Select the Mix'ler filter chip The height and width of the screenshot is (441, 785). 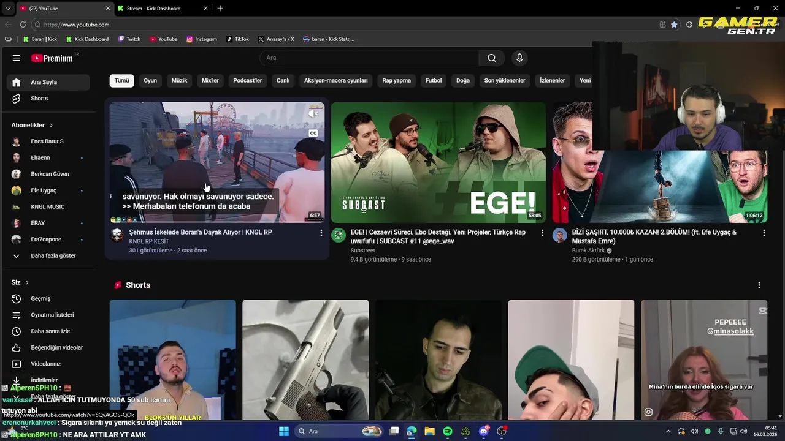[210, 80]
